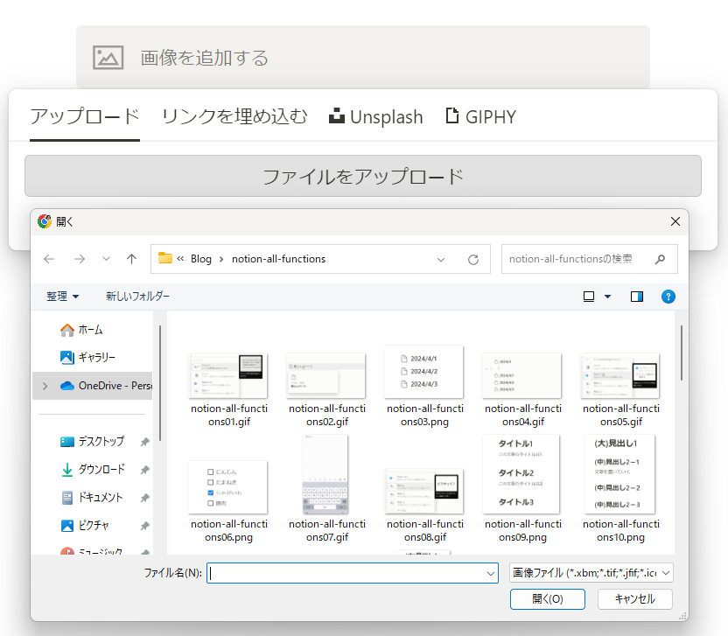The image size is (728, 636).
Task: Click the pin icon next to デスクトップ
Action: (x=145, y=442)
